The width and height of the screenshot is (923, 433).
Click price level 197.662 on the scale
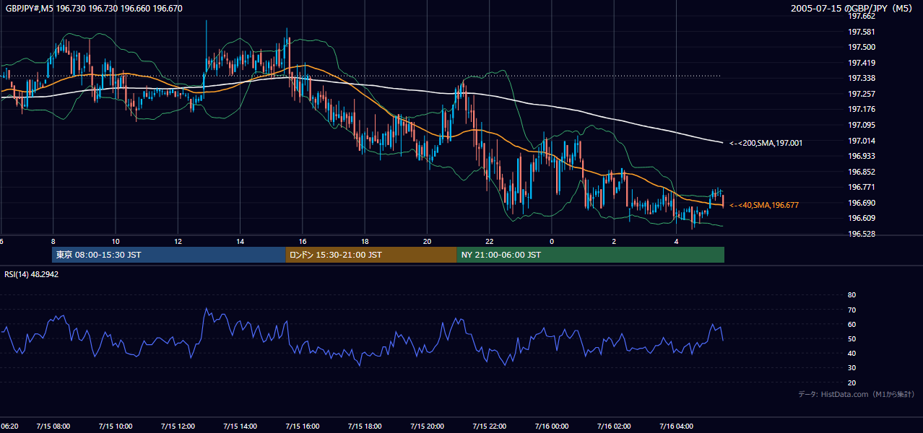pyautogui.click(x=861, y=16)
